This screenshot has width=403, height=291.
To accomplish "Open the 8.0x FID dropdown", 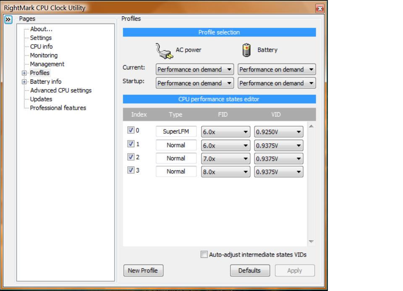I will point(225,172).
